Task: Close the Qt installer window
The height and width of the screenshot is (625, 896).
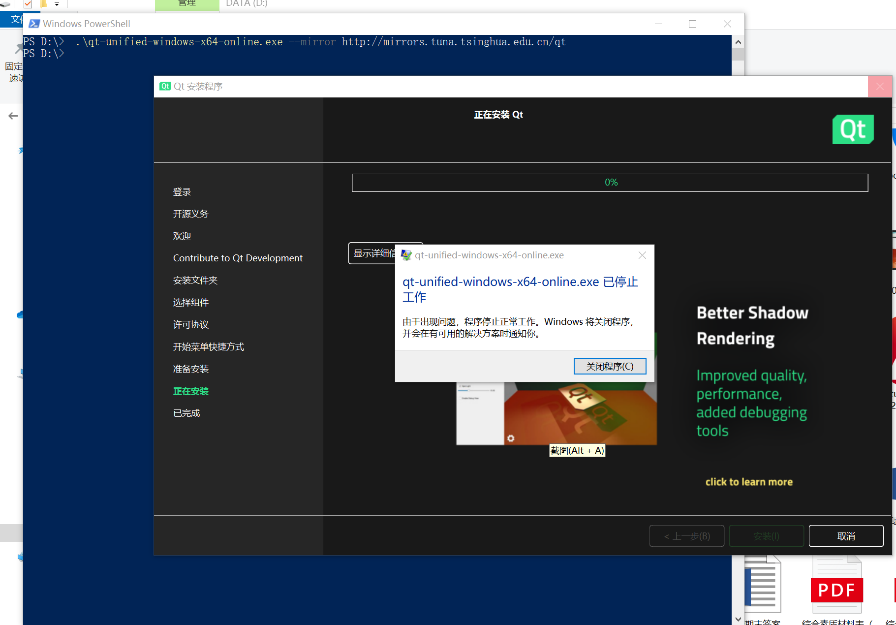Action: click(x=880, y=87)
